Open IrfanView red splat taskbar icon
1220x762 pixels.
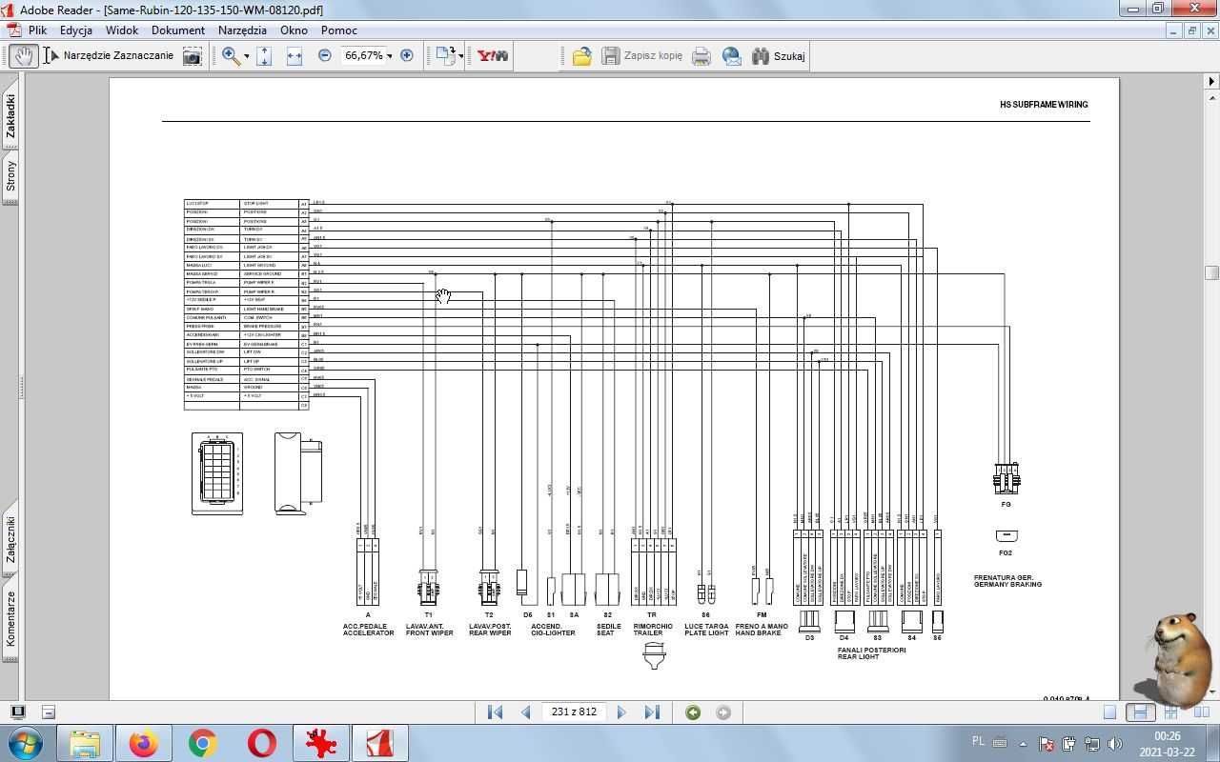320,743
